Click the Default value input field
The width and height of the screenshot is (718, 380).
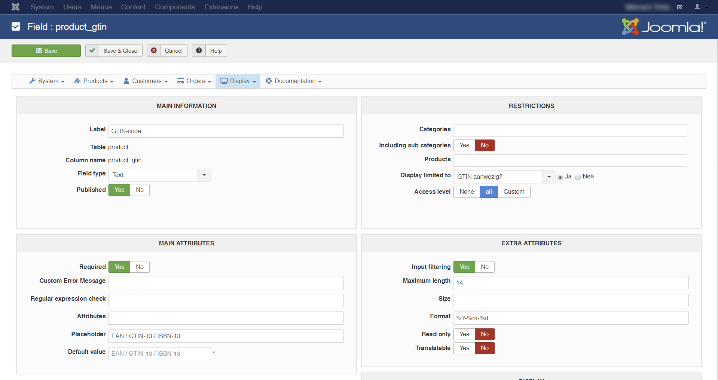tap(159, 354)
